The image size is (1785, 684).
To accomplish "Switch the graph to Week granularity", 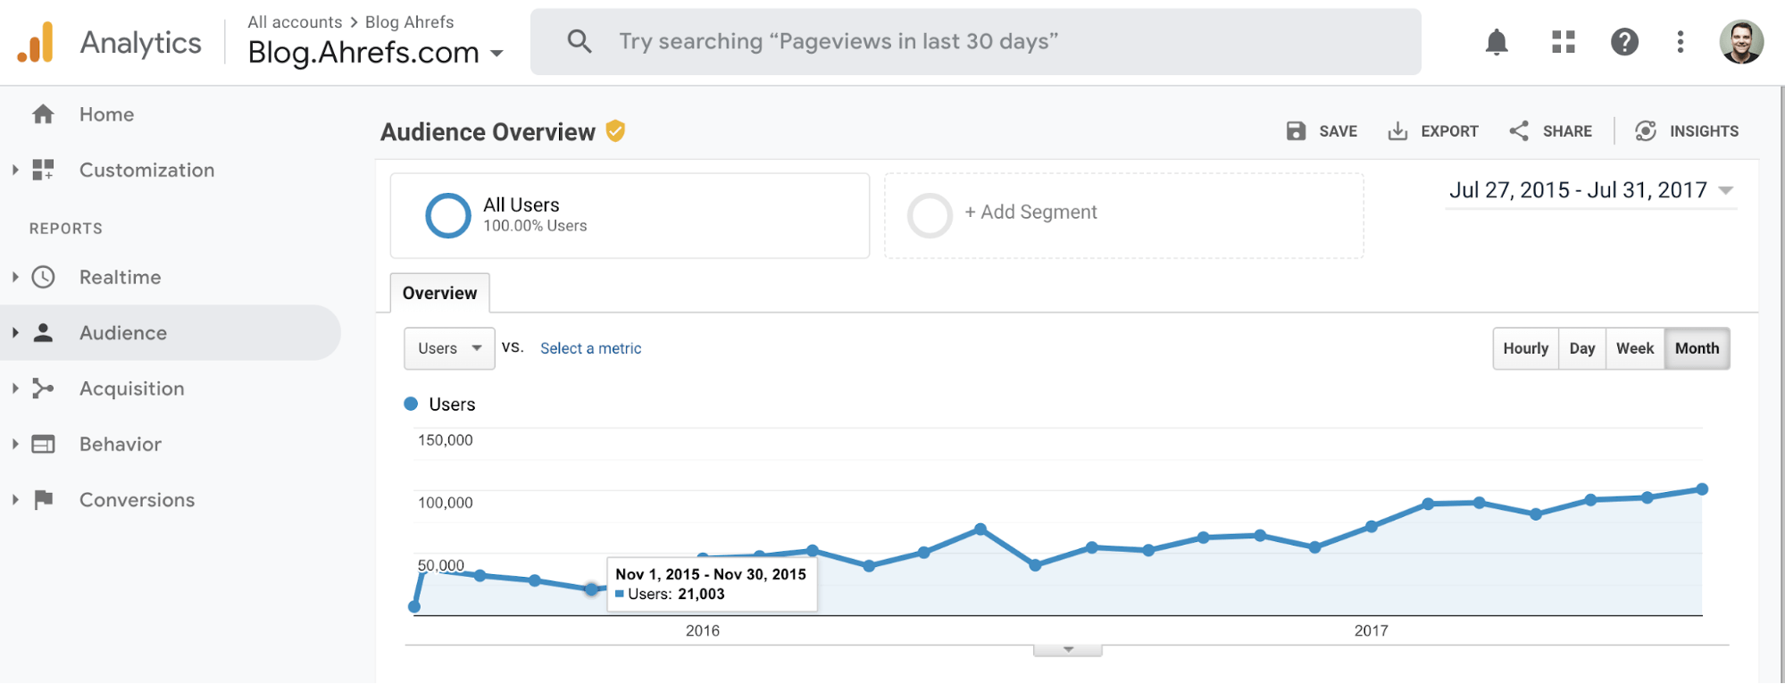I will coord(1634,348).
